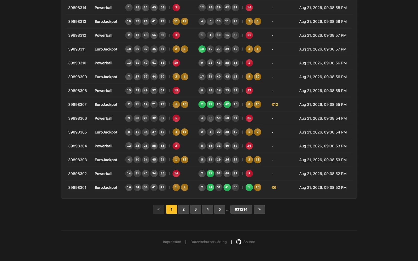418x261 pixels.
Task: Click green matched ball 42 in row 39898307
Action: coord(227,104)
